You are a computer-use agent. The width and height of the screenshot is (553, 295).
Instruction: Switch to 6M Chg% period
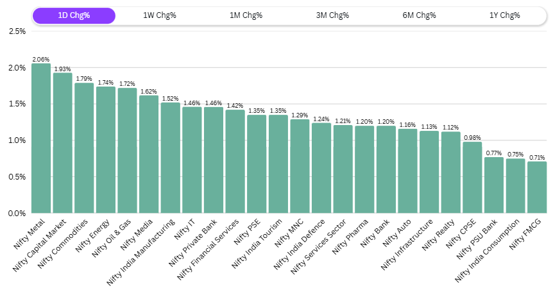(x=418, y=15)
